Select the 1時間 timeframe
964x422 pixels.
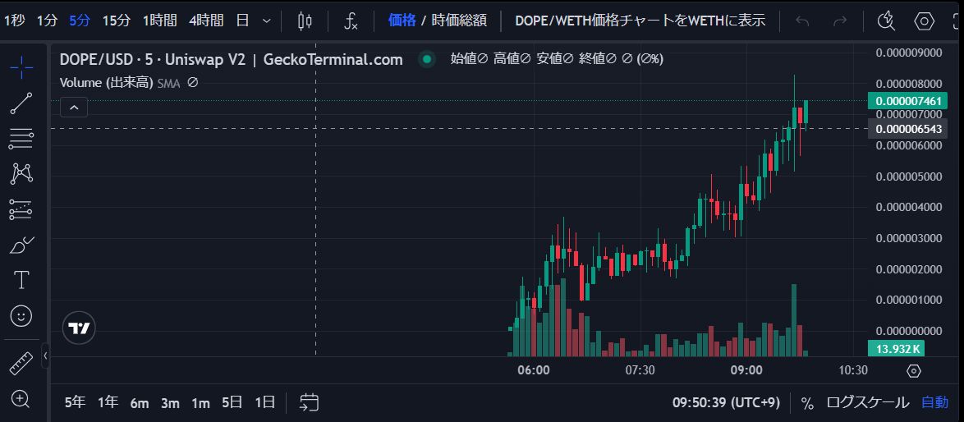point(160,21)
